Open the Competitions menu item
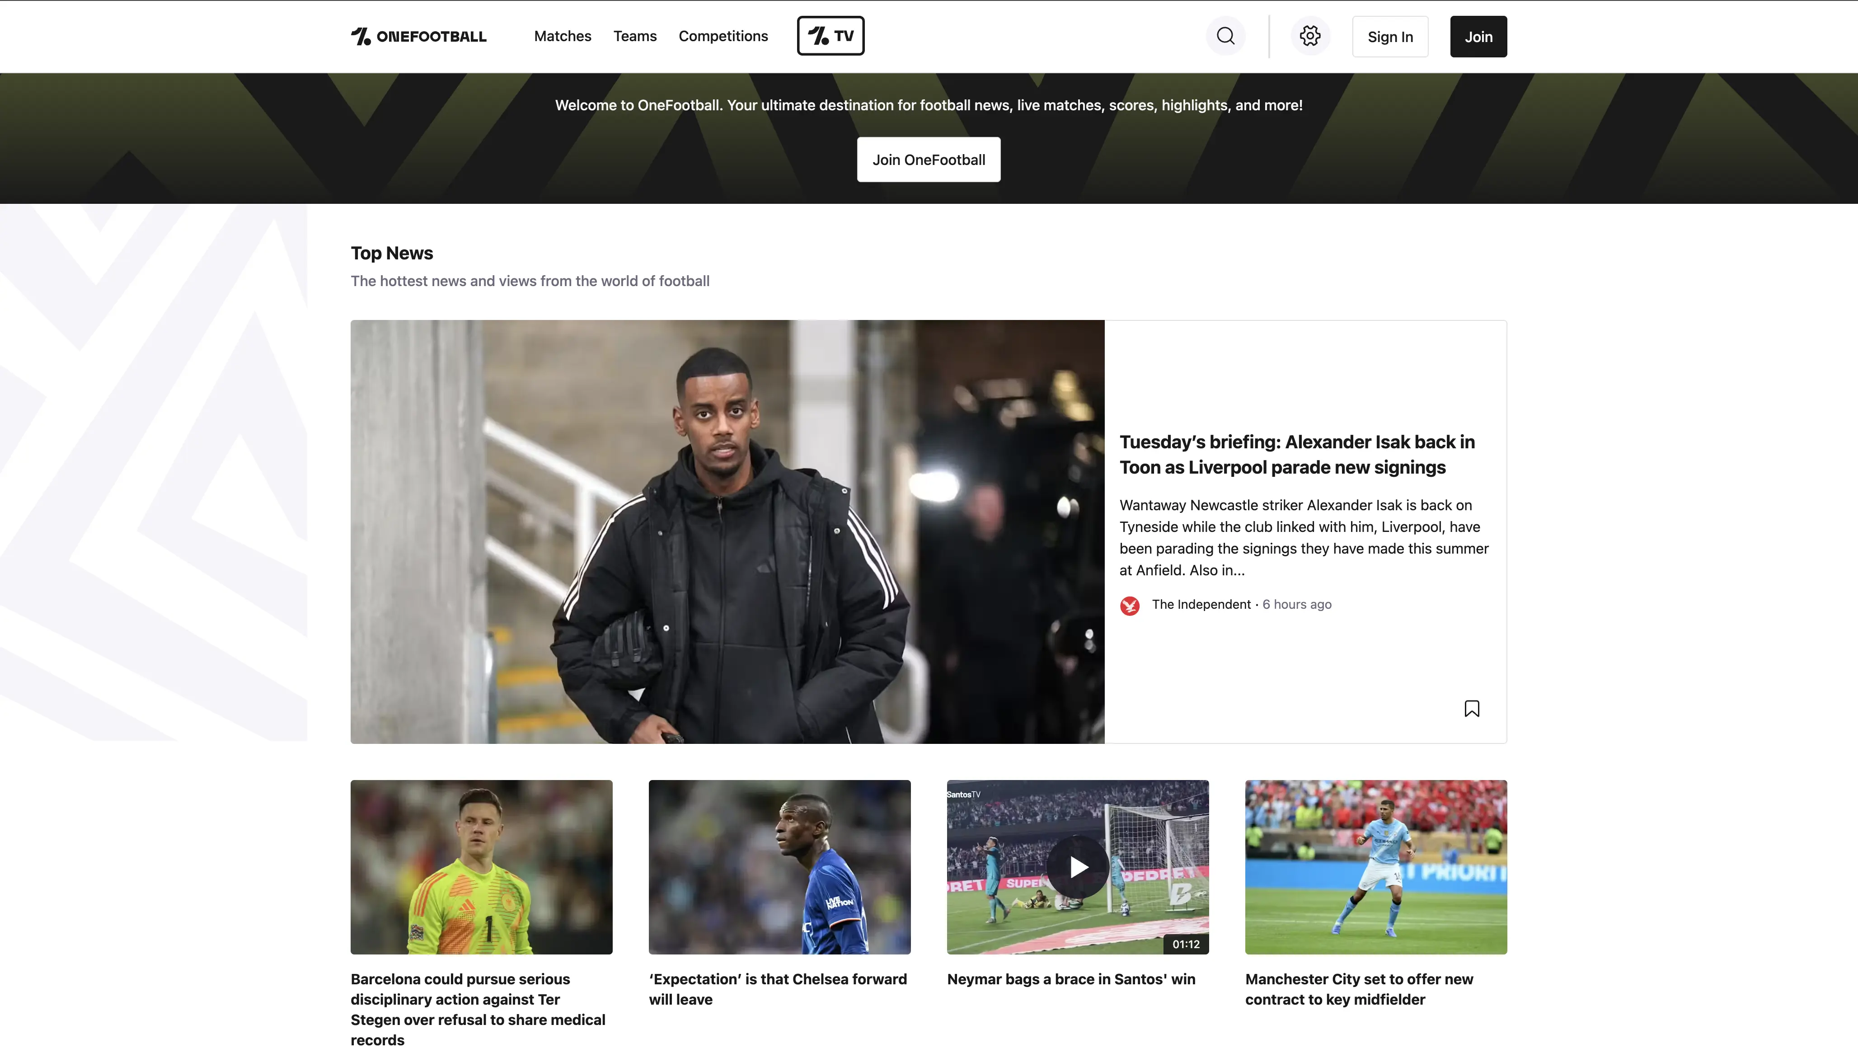Screen dimensions: 1858x1053 point(723,36)
